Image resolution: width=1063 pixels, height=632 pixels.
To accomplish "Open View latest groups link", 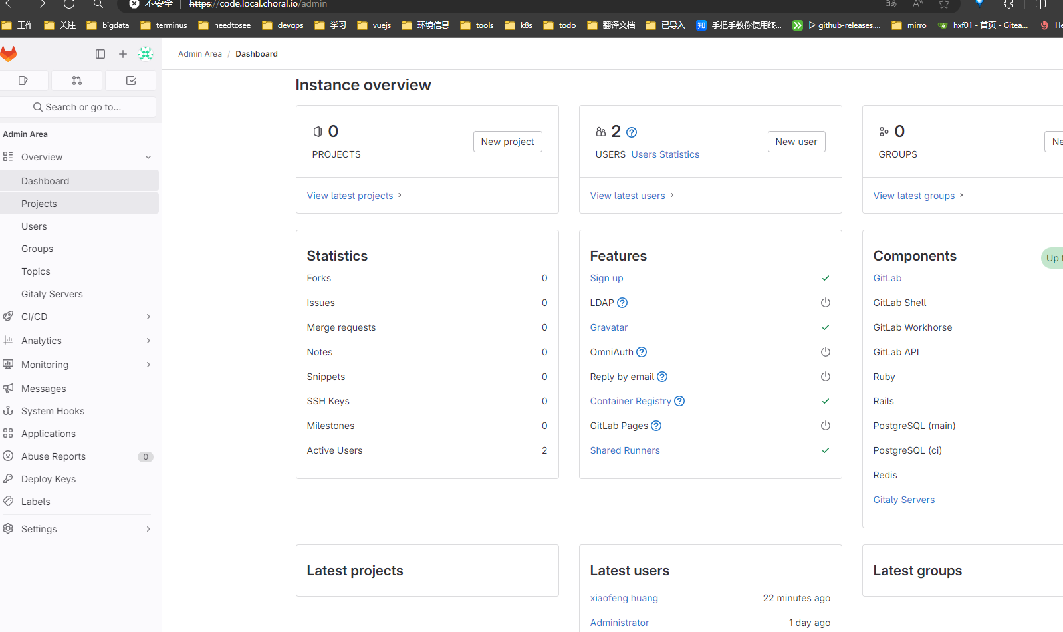I will (919, 196).
